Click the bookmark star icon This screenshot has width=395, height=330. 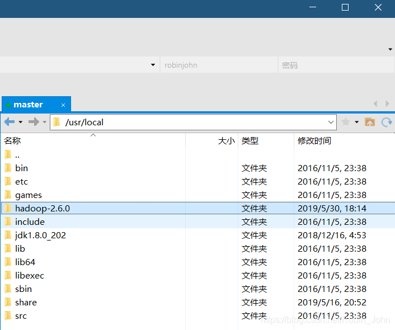coord(346,122)
